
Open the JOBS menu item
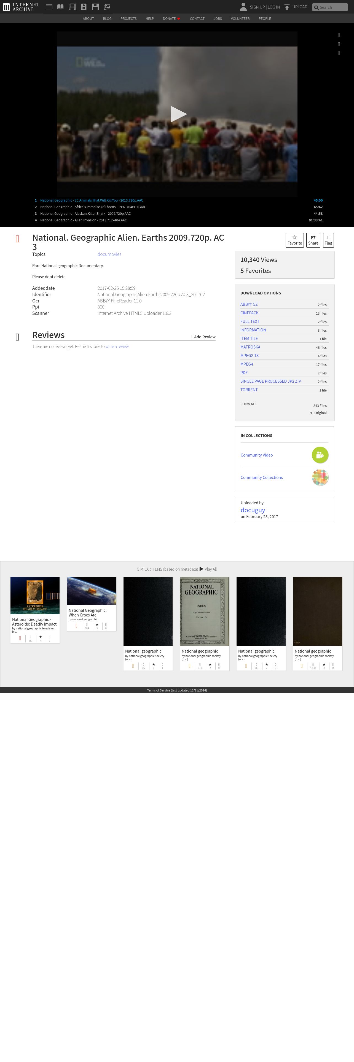coord(218,18)
